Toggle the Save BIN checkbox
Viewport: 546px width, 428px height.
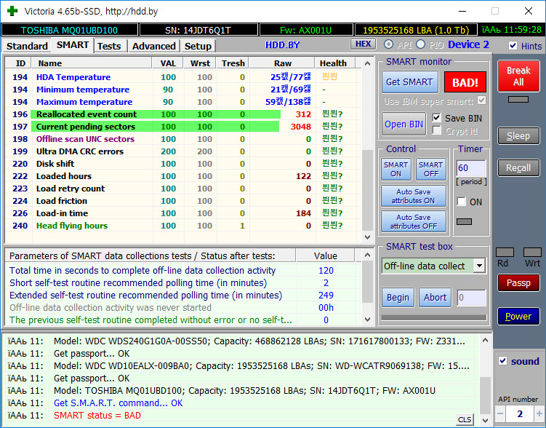(436, 118)
